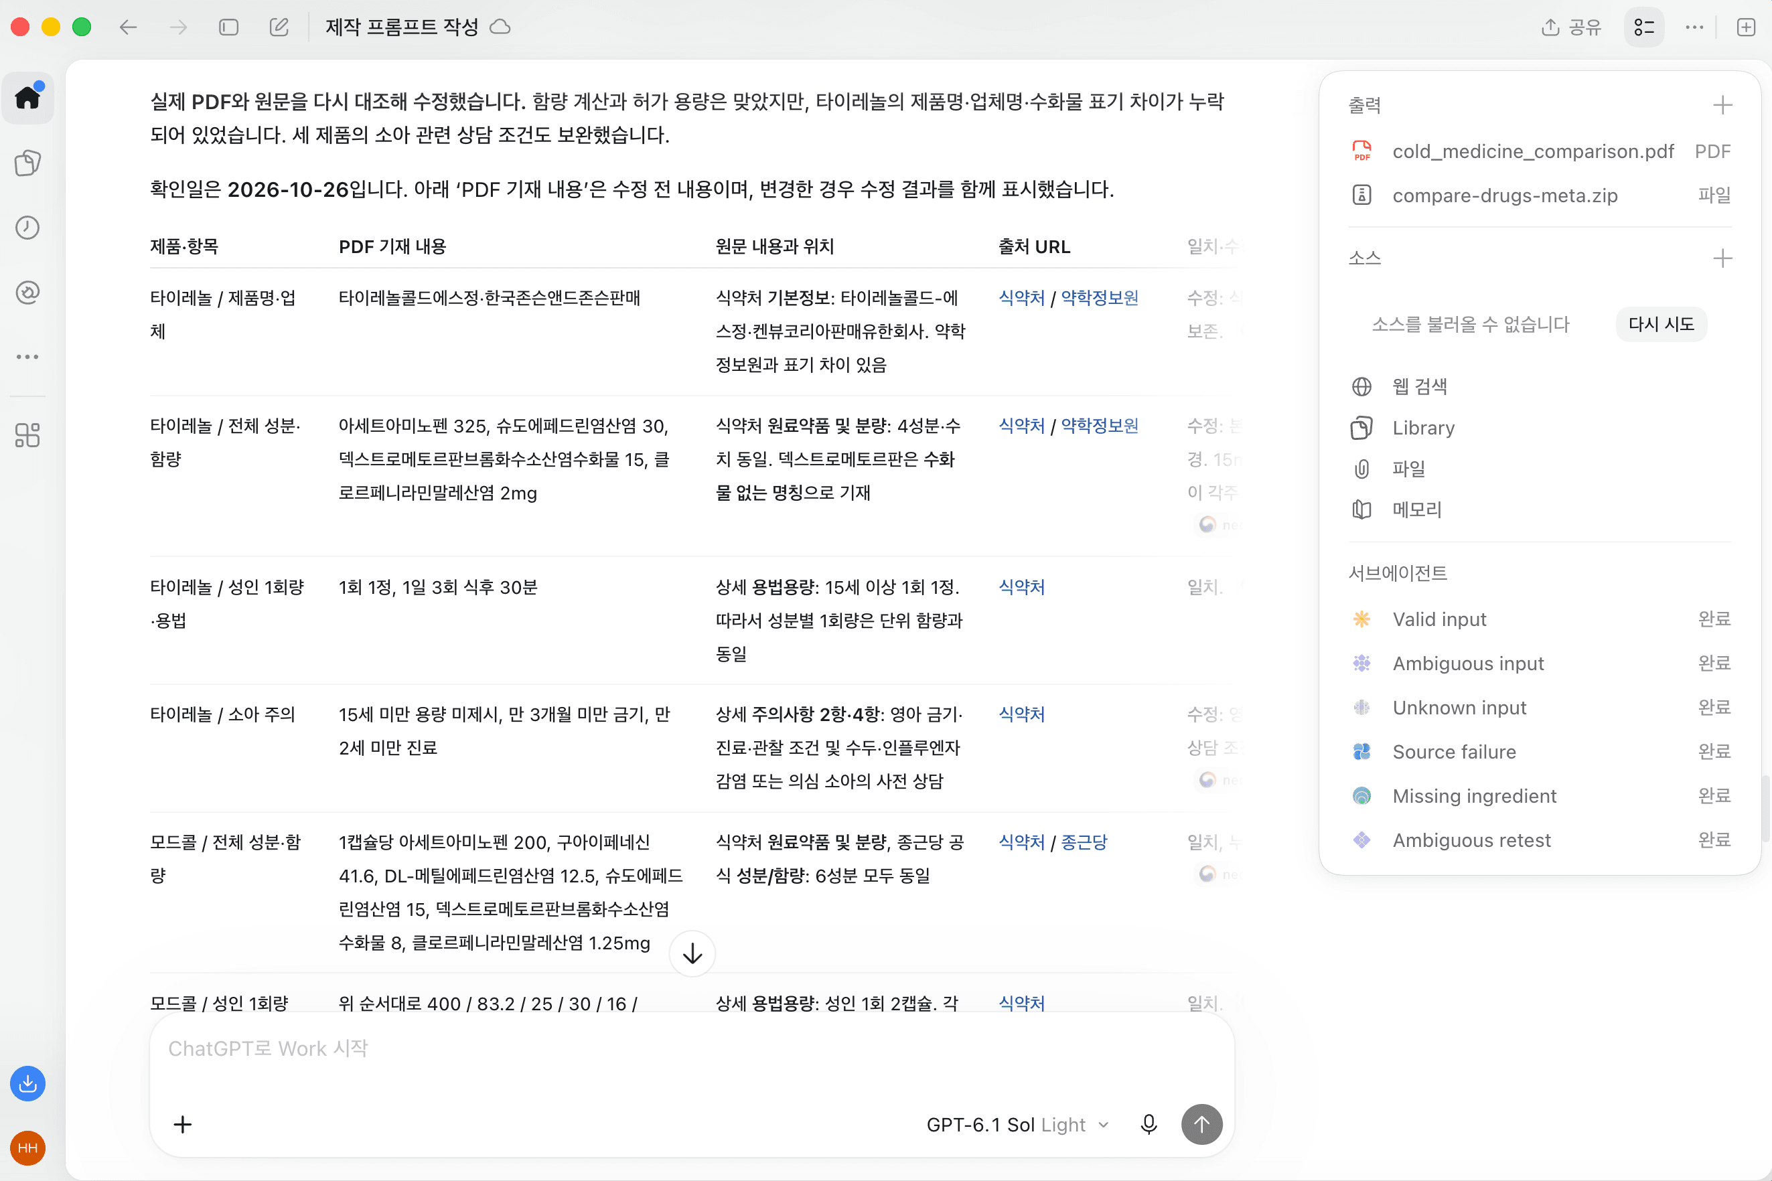The height and width of the screenshot is (1181, 1772).
Task: Open 약학정보원 link in 타이레놀 제품명 row
Action: [x=1099, y=297]
